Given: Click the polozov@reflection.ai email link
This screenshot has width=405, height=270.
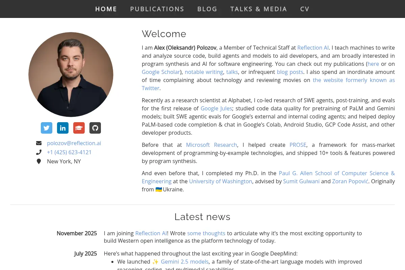Looking at the screenshot, I should pos(74,143).
